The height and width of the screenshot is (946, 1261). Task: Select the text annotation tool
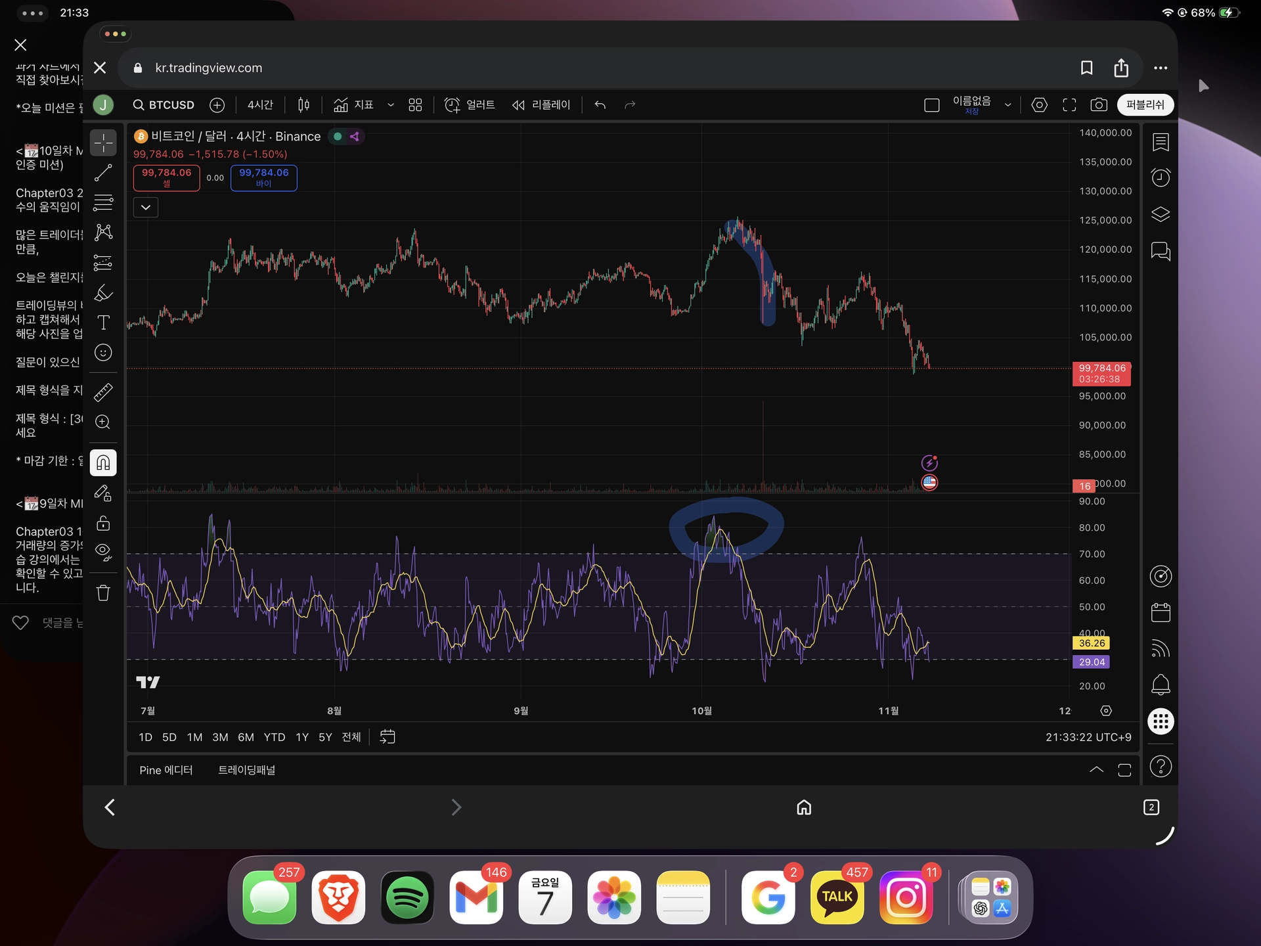coord(103,323)
